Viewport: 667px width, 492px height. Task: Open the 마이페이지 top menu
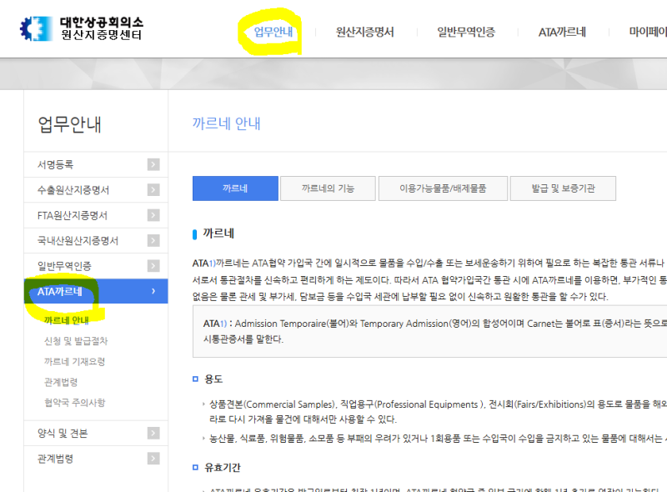[648, 32]
